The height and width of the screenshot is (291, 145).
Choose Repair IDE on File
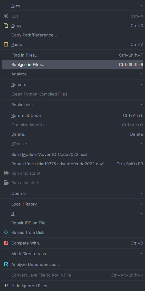coord(72,223)
